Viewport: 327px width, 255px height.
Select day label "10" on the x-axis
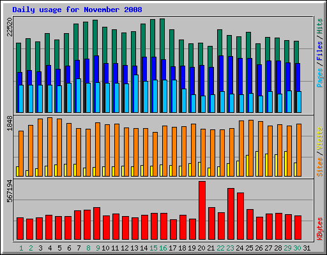[x=105, y=248]
